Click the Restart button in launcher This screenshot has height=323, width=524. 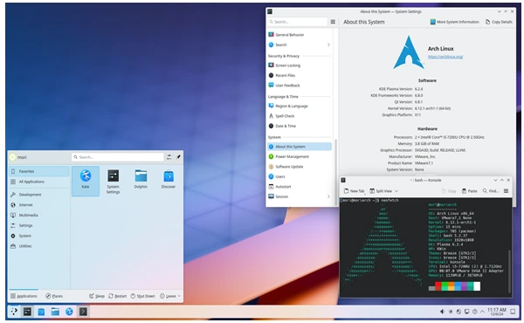[x=118, y=296]
